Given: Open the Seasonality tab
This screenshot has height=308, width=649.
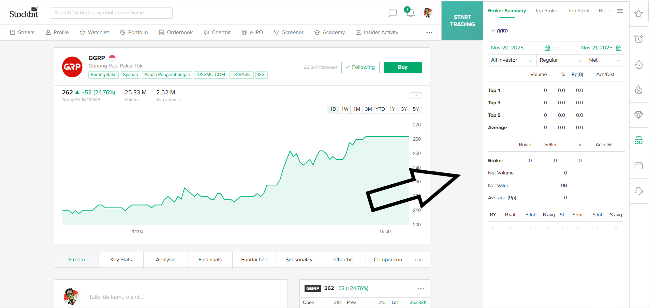Looking at the screenshot, I should click(x=299, y=260).
